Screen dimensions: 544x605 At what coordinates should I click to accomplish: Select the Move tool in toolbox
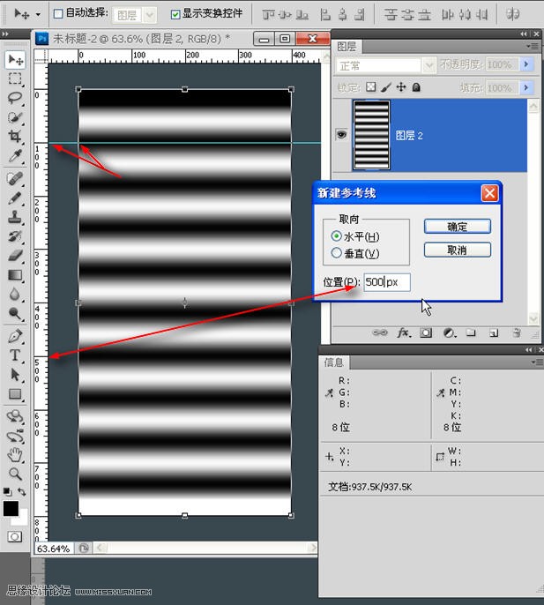tap(16, 60)
